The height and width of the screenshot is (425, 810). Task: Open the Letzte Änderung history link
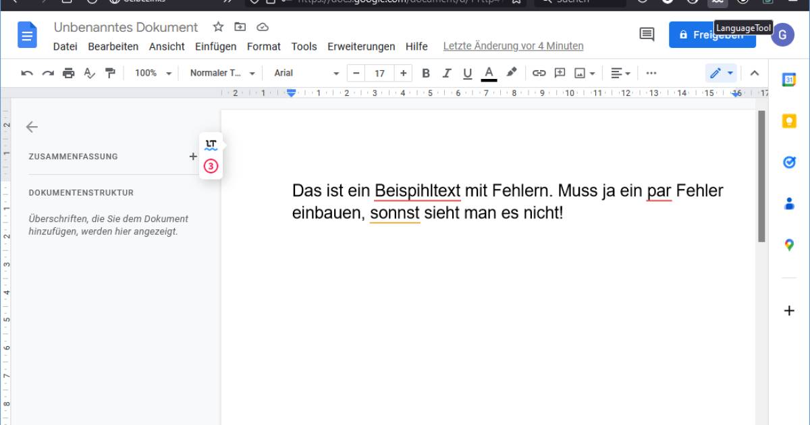coord(513,46)
